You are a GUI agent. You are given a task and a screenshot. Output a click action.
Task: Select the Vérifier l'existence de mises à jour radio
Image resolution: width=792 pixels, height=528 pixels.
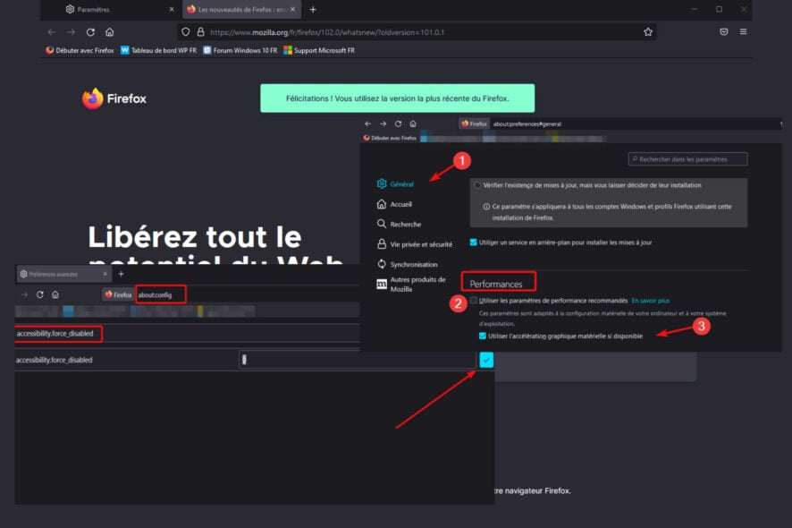(x=477, y=185)
